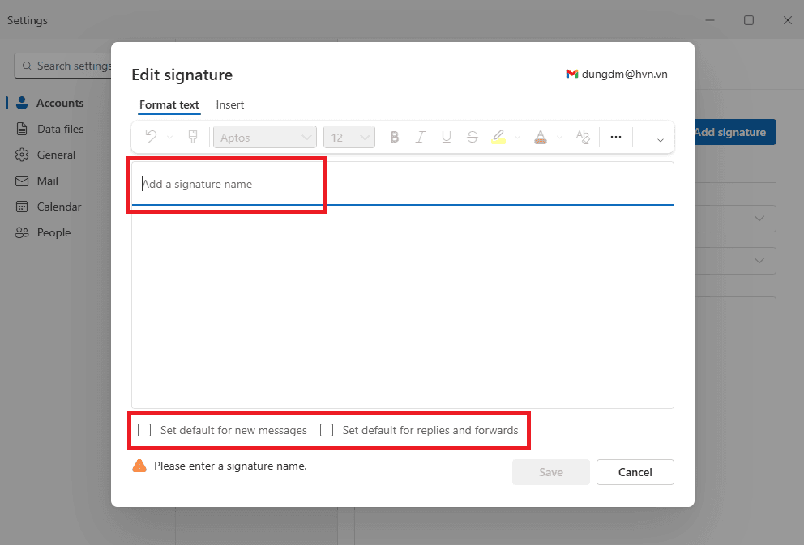The image size is (804, 545).
Task: Apply the font color button
Action: click(541, 137)
